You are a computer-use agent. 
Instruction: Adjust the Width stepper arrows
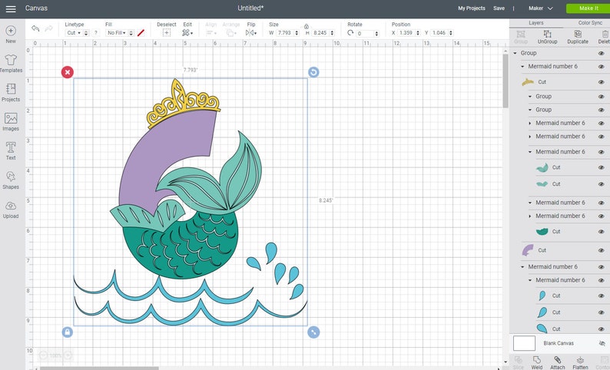297,33
